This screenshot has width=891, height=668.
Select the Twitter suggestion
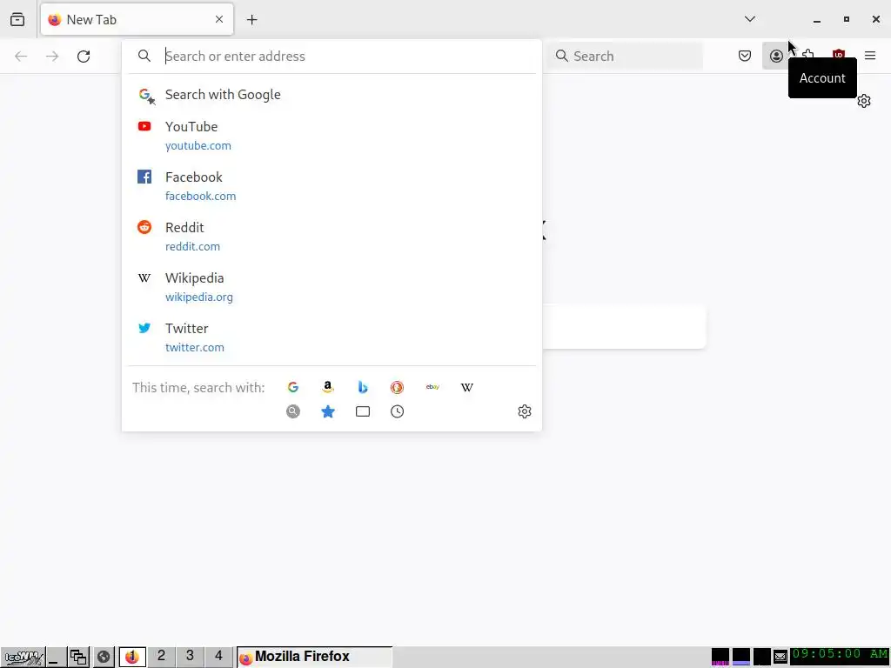(332, 337)
